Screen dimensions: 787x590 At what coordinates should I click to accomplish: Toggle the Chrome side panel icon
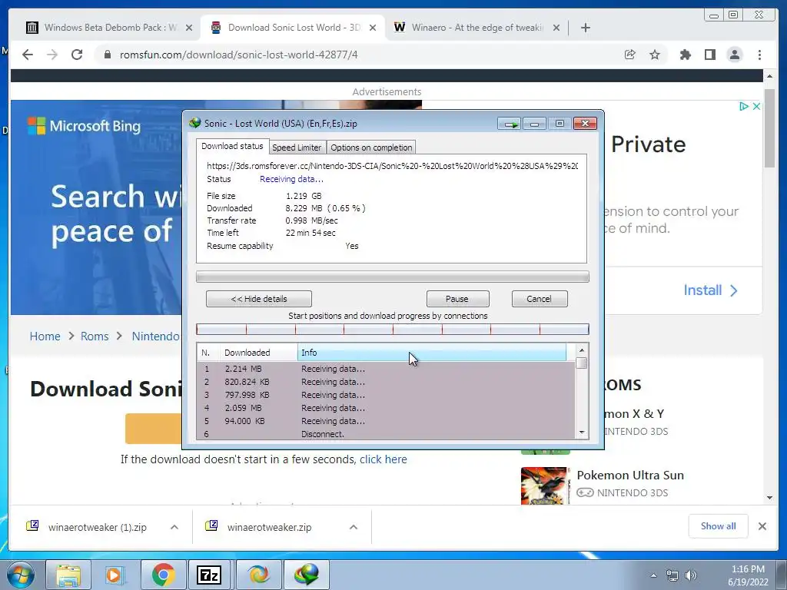pyautogui.click(x=709, y=55)
